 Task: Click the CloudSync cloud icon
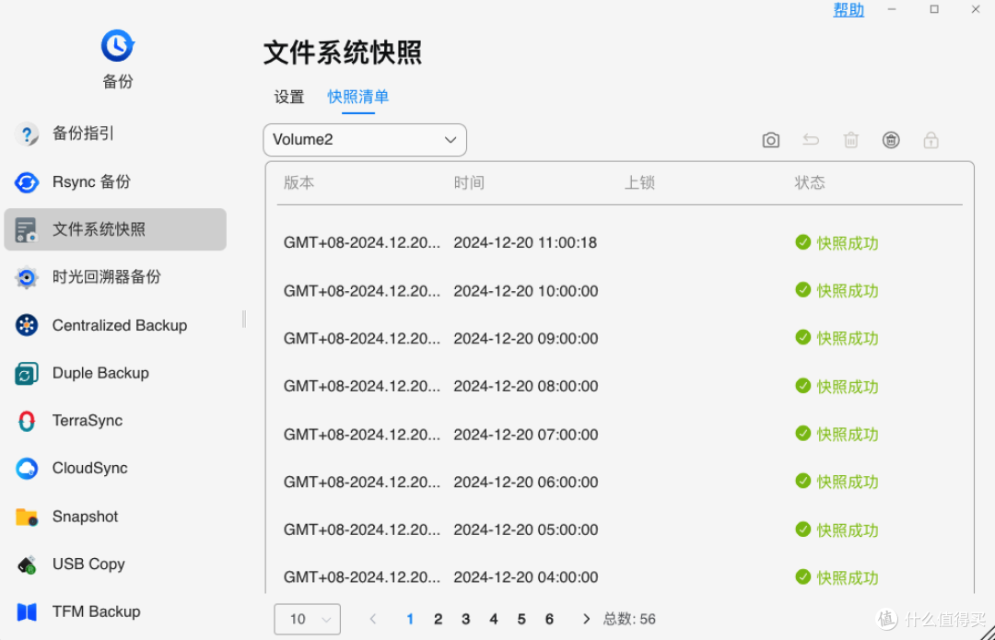click(27, 468)
